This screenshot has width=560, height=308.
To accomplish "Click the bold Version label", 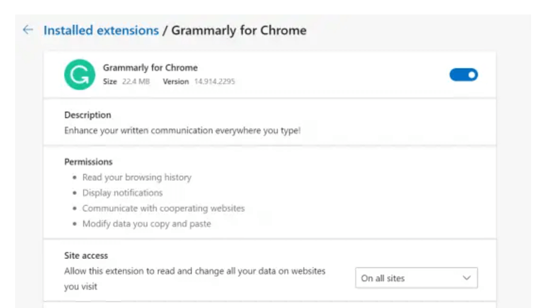I will pos(176,82).
